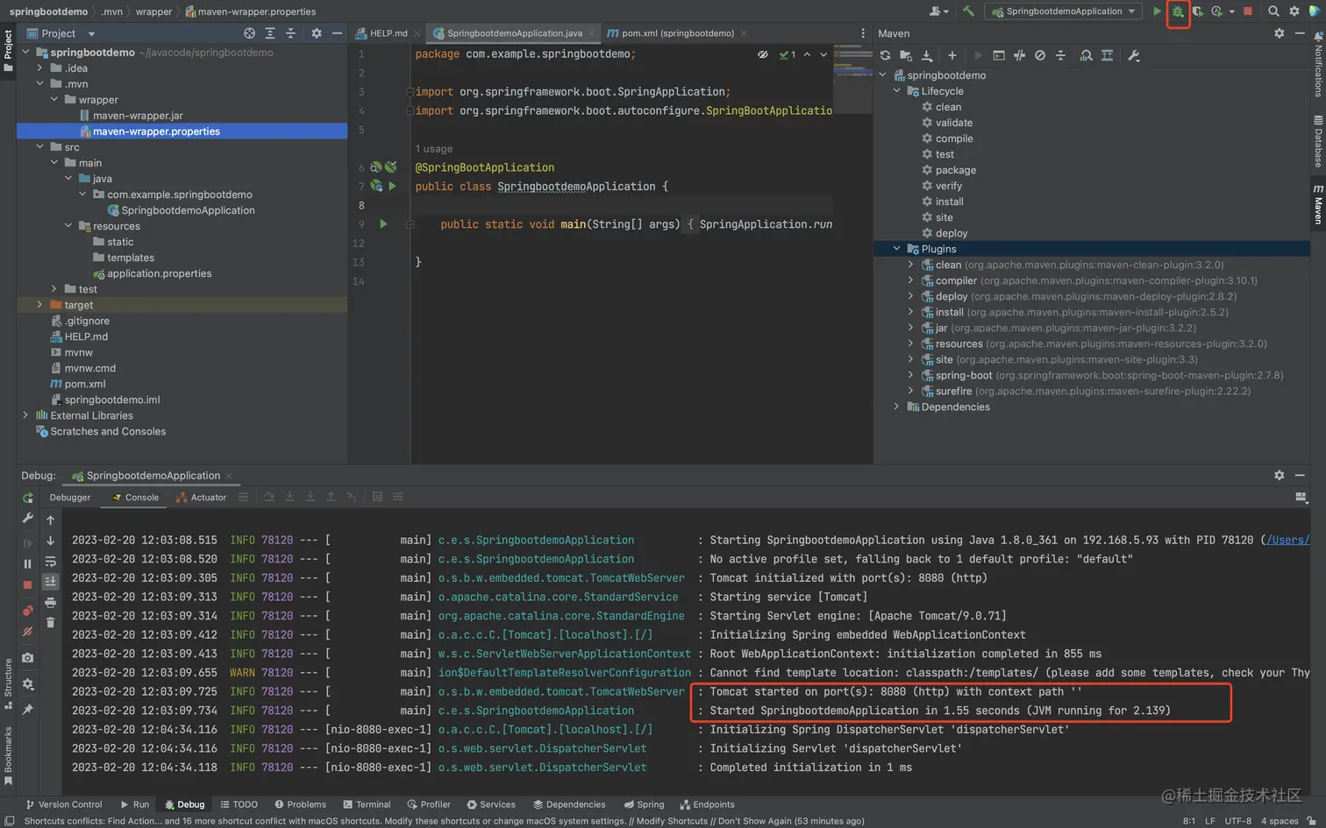Collapse the Lifecycle node in Maven
The width and height of the screenshot is (1326, 828).
(x=896, y=91)
